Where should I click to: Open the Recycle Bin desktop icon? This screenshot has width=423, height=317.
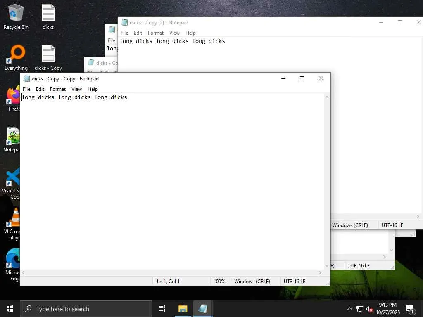[x=16, y=17]
